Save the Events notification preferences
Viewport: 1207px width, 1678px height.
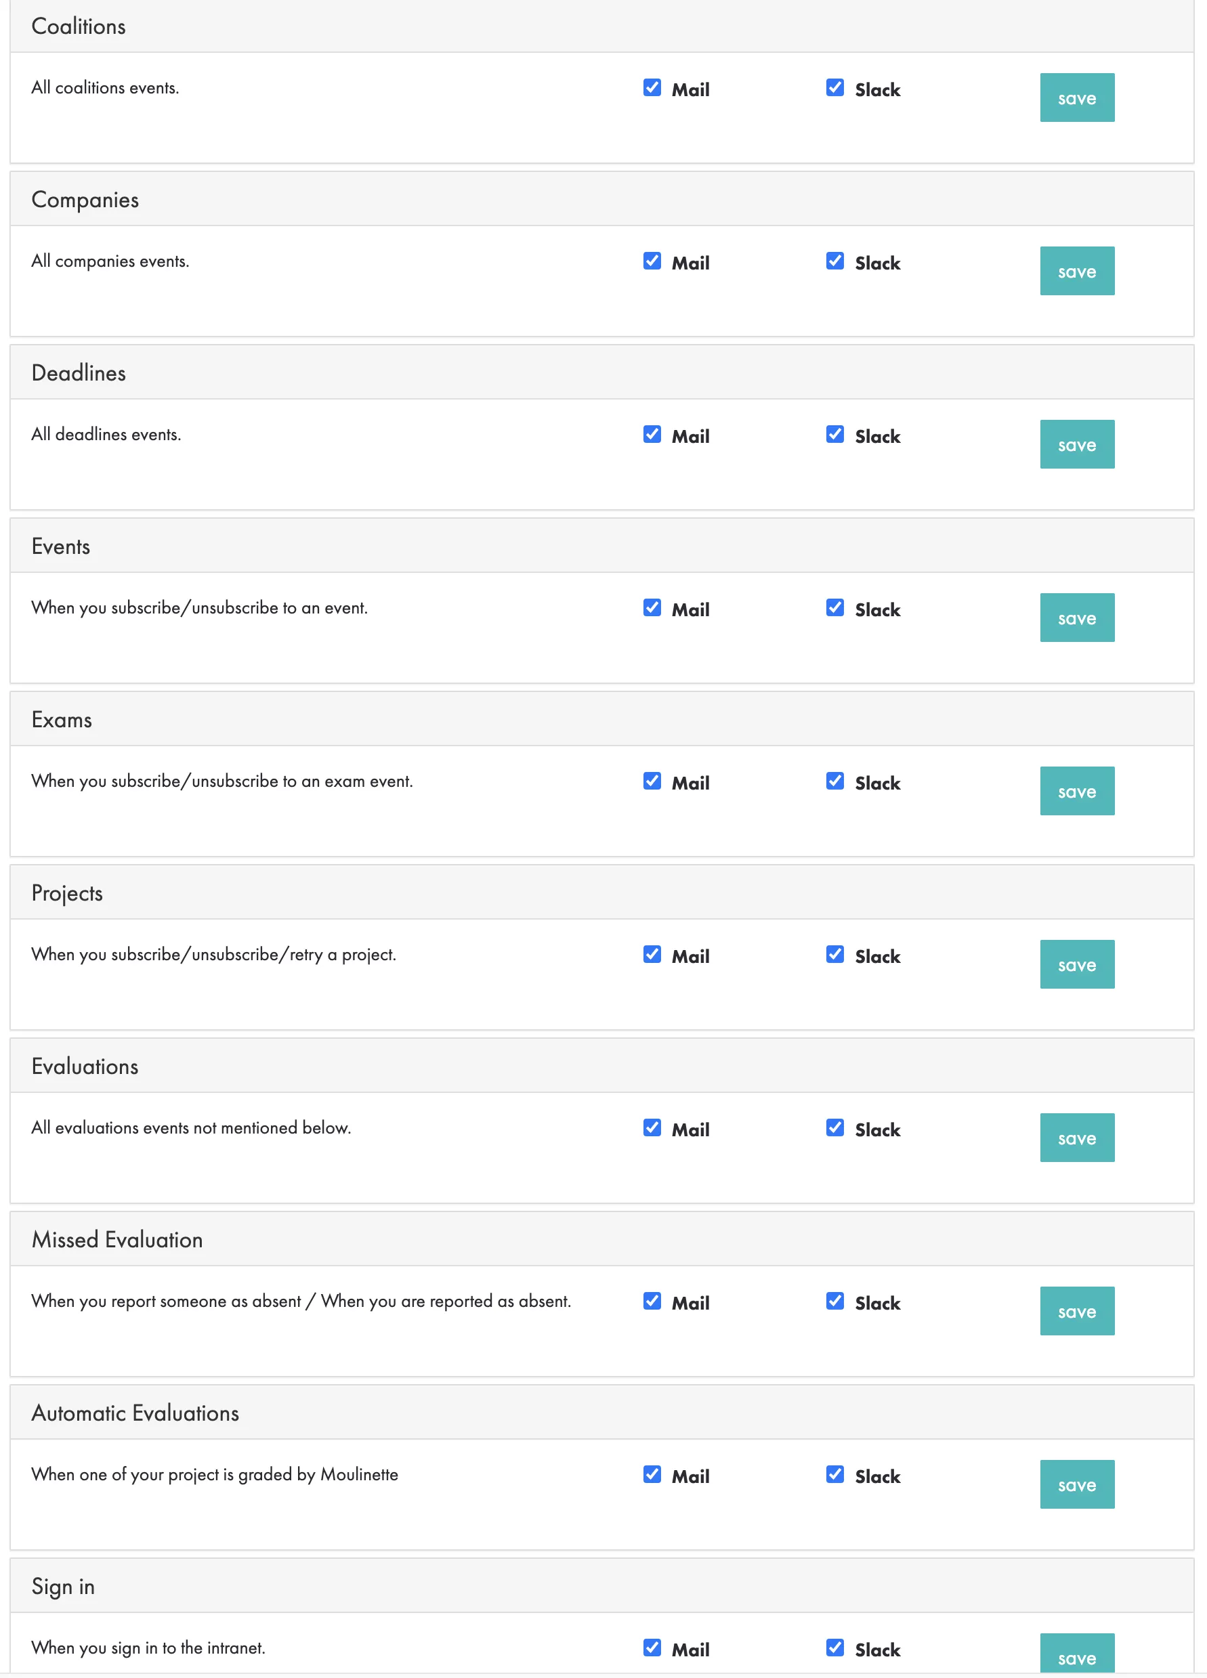[x=1076, y=617]
